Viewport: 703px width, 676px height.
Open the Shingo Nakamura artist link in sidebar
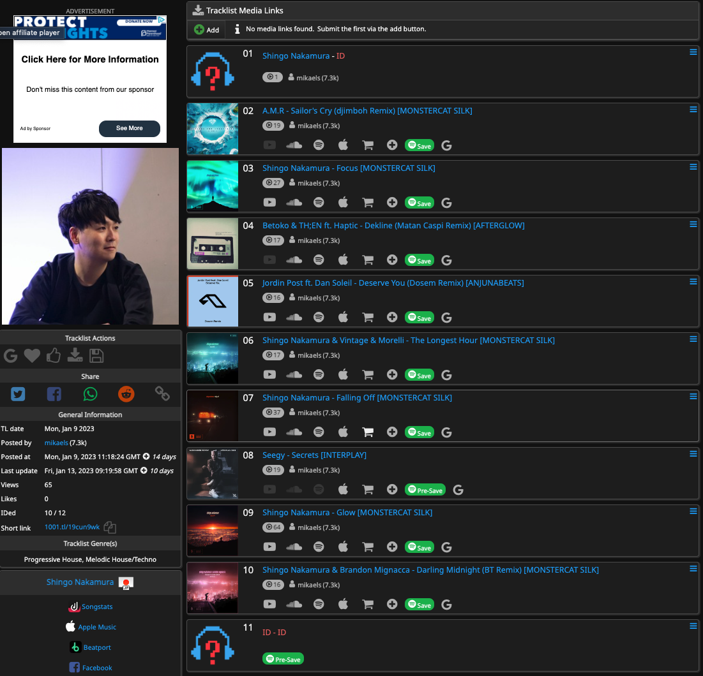pyautogui.click(x=80, y=582)
